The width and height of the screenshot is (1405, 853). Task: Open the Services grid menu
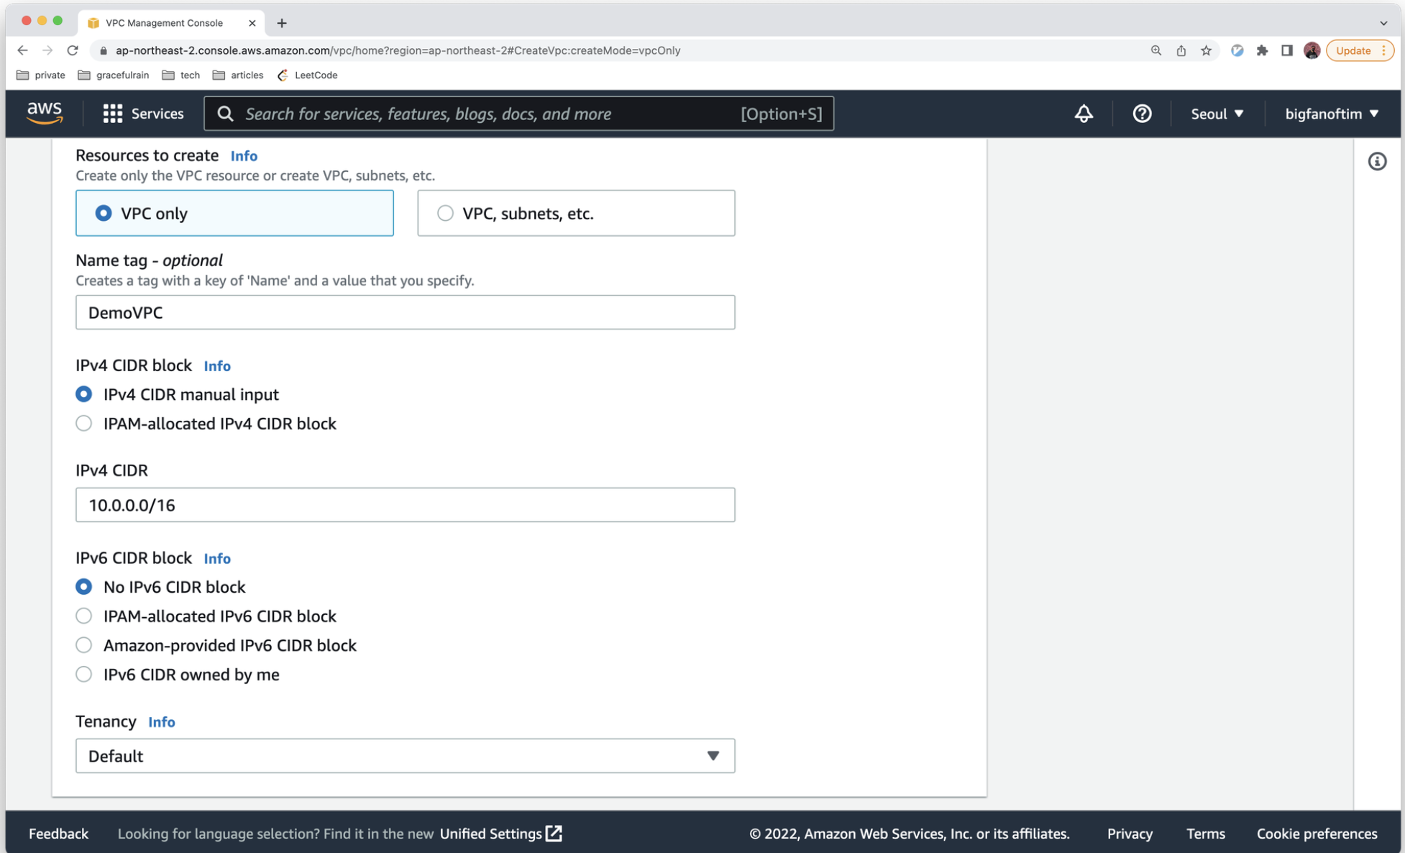pos(143,114)
